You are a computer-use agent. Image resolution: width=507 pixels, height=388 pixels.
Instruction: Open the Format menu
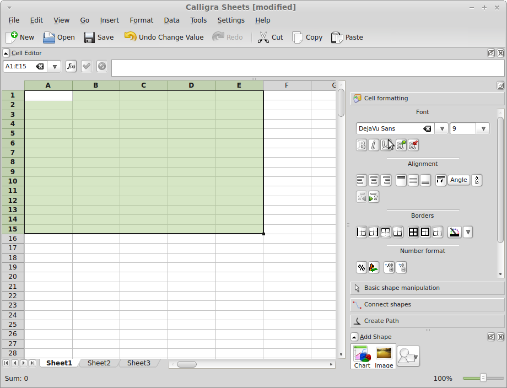coord(141,20)
